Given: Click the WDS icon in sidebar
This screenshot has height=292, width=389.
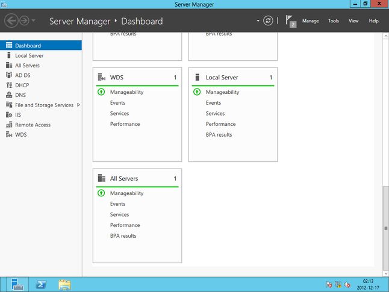Looking at the screenshot, I should (9, 134).
